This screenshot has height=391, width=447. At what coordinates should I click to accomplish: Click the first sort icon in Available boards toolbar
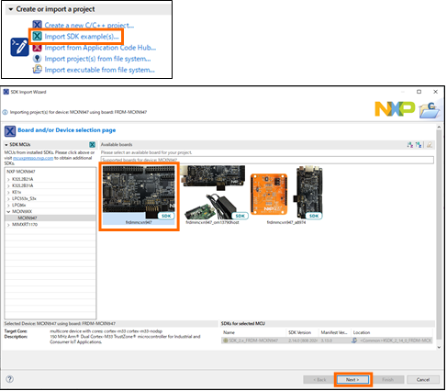coord(410,145)
